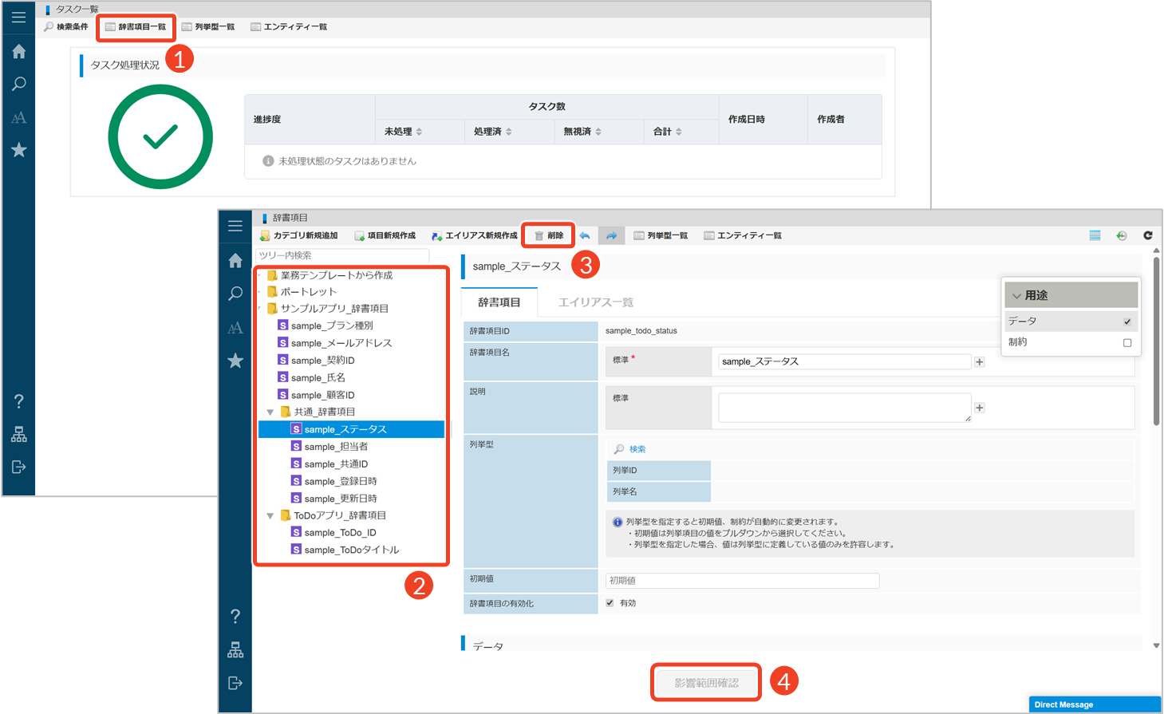Toggle the データ usage checkbox
Screen dimensions: 1164x714
[x=1127, y=321]
